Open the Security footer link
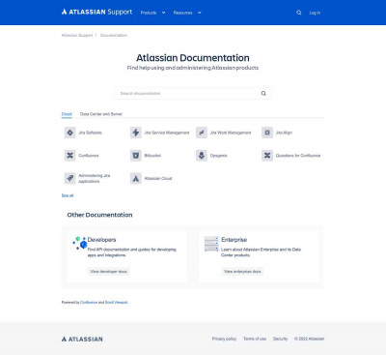386x355 pixels. click(x=280, y=339)
